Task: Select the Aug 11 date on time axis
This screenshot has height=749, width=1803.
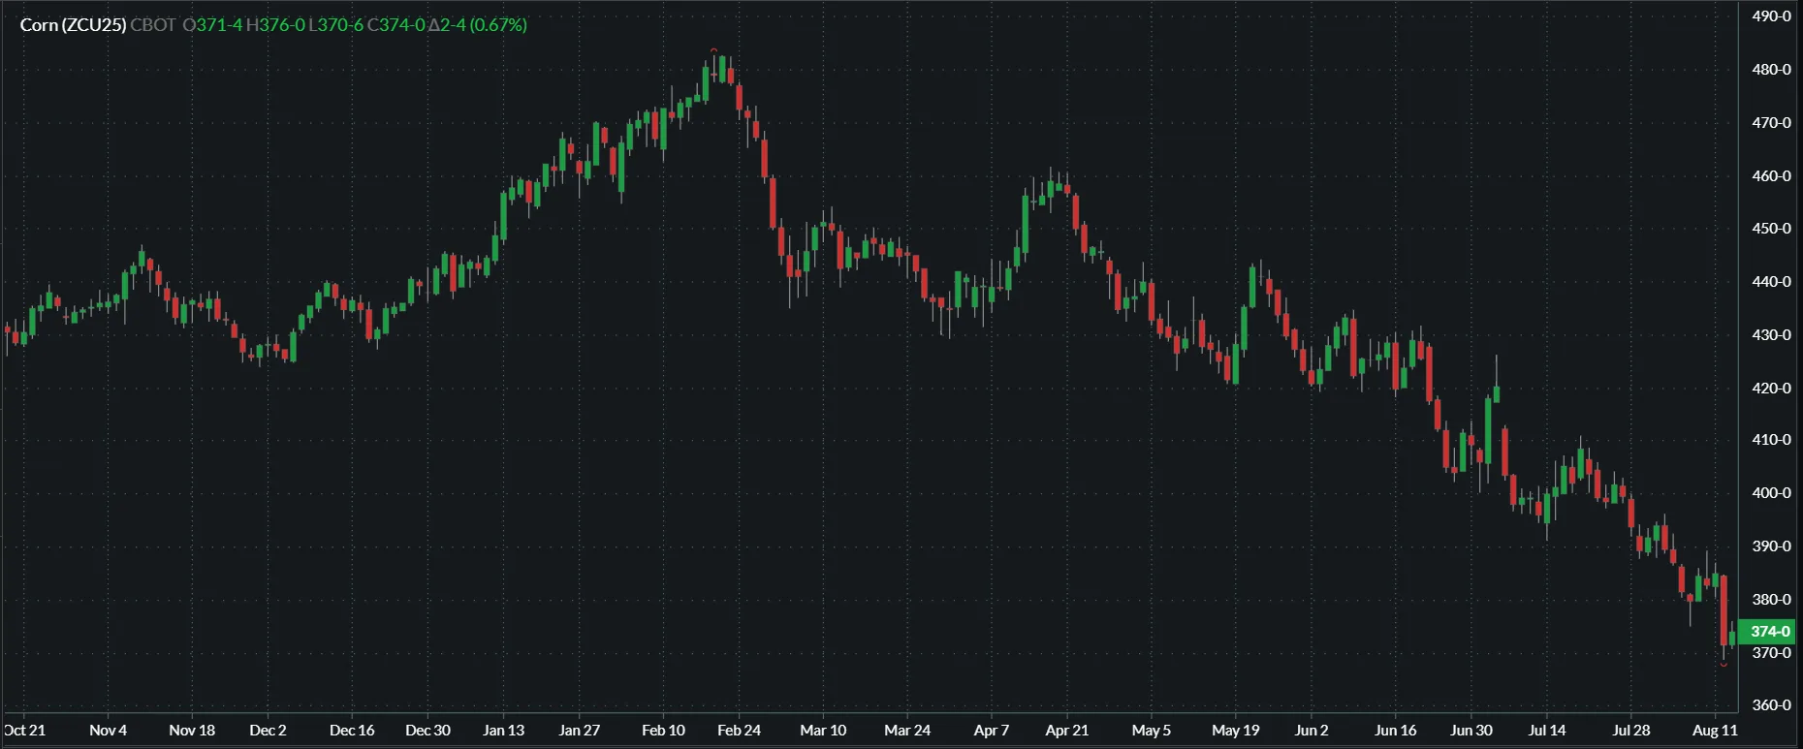Action: pos(1715,731)
